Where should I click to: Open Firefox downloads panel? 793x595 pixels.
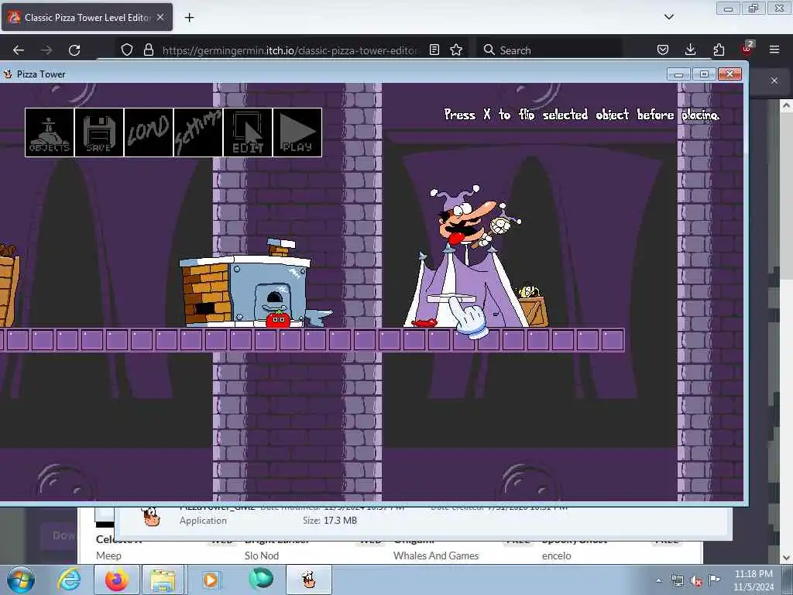click(x=690, y=50)
